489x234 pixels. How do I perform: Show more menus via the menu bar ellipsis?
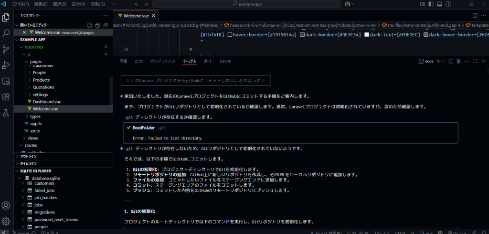(x=114, y=4)
